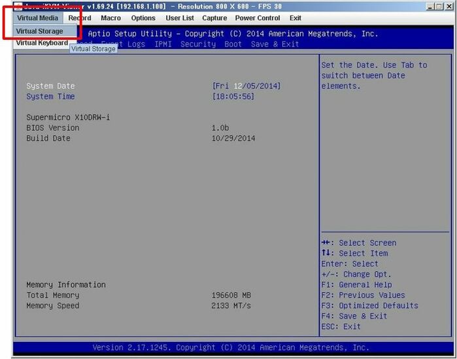
Task: Open the User List menu
Action: (x=179, y=18)
